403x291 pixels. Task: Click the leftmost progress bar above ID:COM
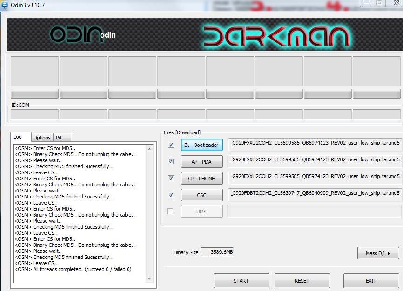[35, 94]
